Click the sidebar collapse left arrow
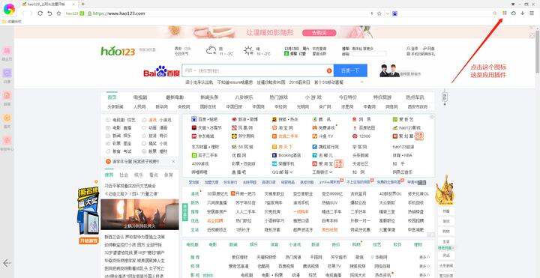540x278 pixels. (x=7, y=263)
